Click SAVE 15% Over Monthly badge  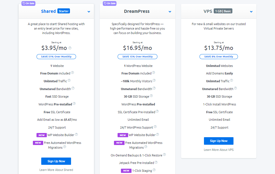point(138,57)
